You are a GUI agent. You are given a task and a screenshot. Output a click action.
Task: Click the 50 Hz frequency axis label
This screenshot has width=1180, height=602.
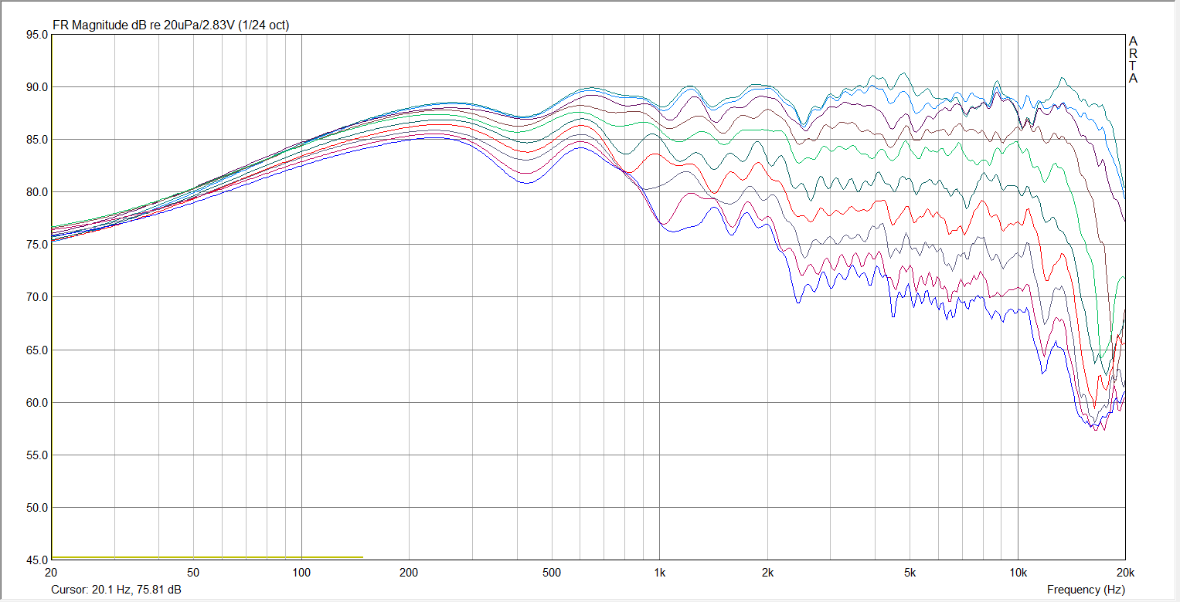[x=193, y=573]
